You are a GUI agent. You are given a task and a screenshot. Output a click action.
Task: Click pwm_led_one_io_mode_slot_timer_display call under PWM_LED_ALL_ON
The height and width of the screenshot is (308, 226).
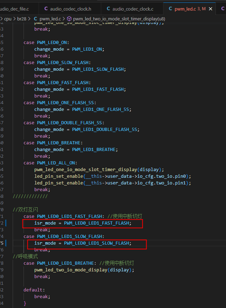[x=99, y=170]
